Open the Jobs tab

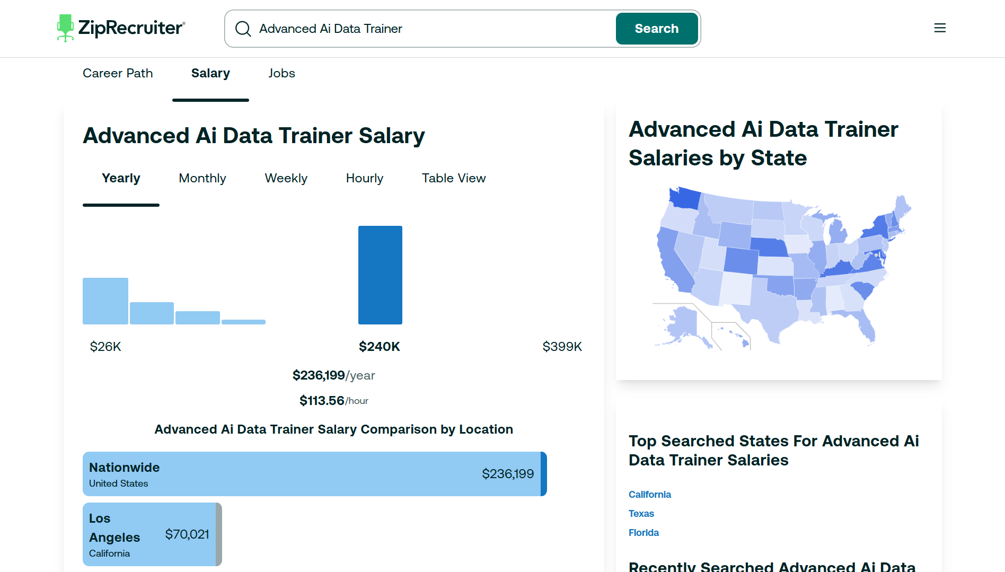tap(281, 73)
